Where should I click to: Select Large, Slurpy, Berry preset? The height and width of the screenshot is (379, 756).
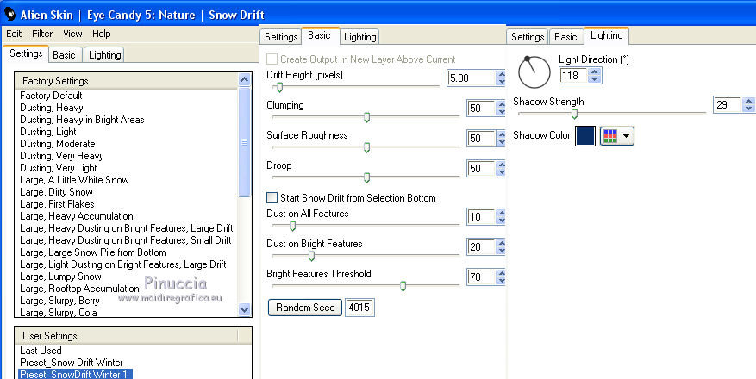(x=59, y=300)
